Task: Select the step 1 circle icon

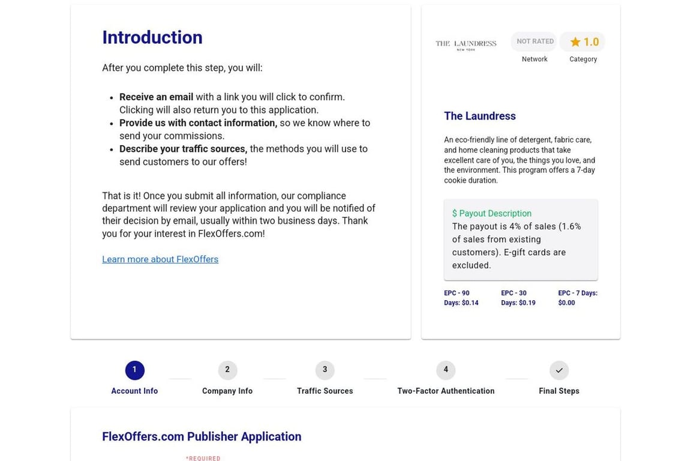Action: click(134, 370)
